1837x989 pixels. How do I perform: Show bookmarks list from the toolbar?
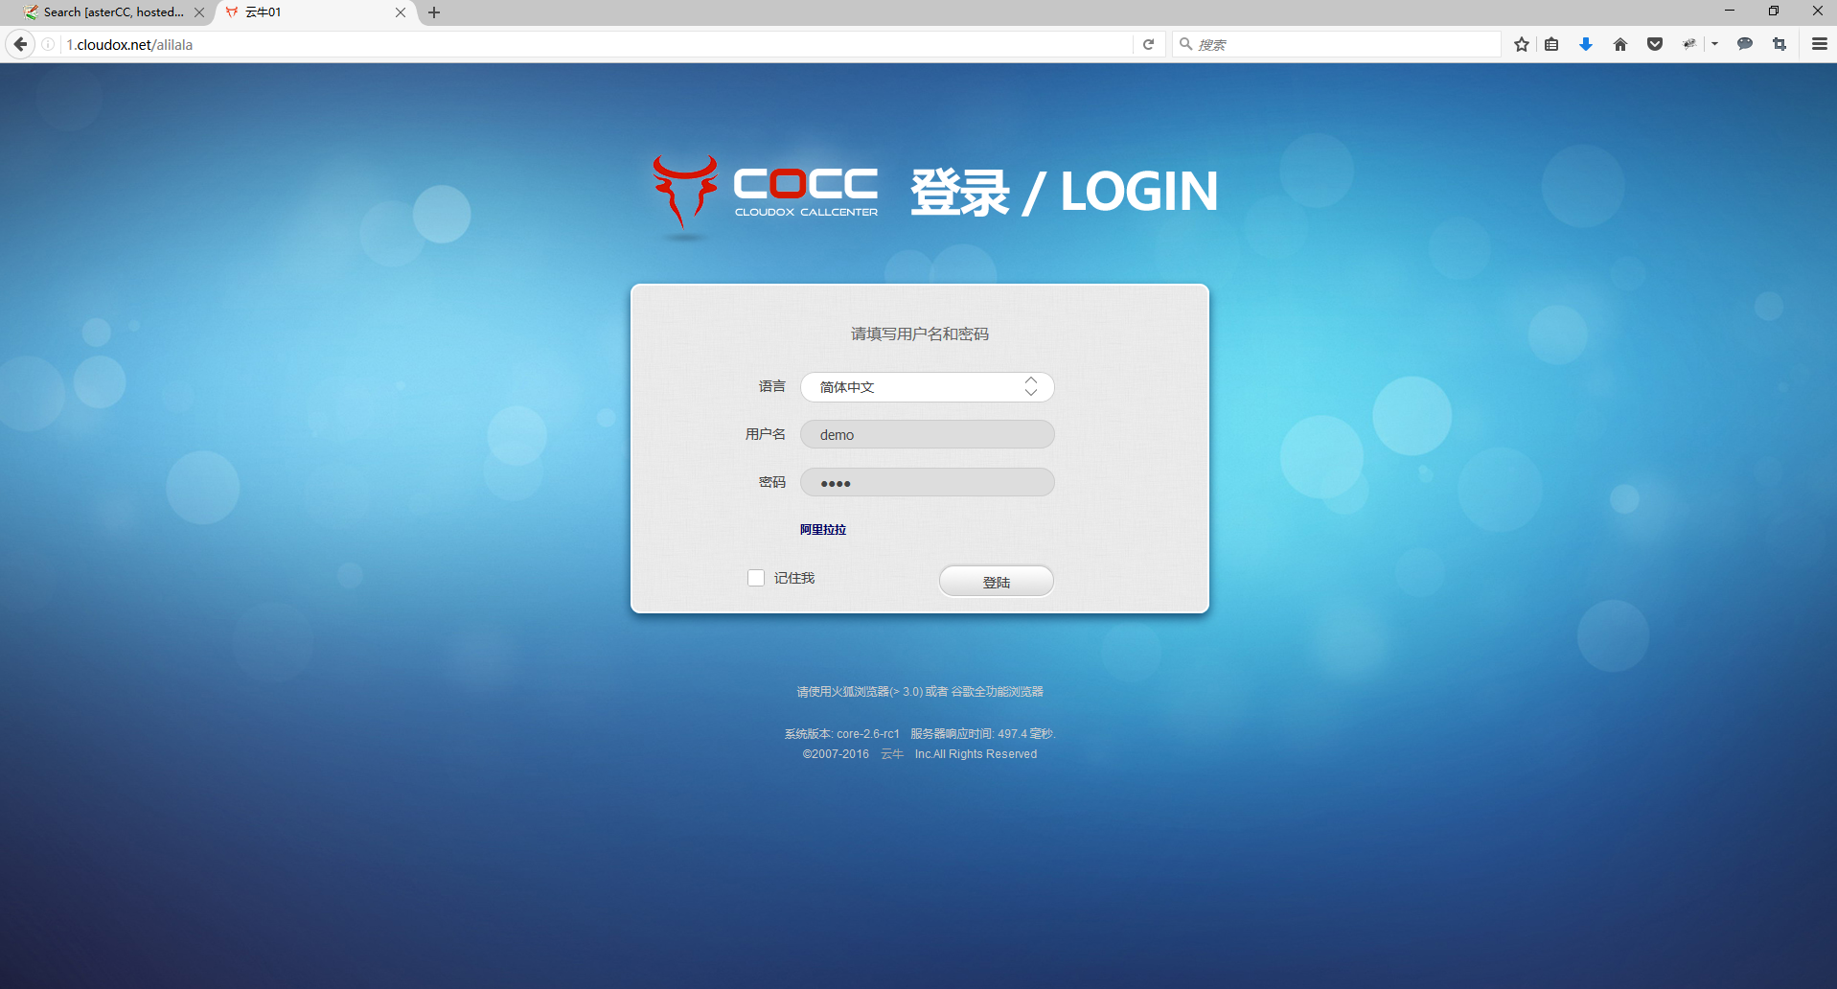[x=1551, y=44]
